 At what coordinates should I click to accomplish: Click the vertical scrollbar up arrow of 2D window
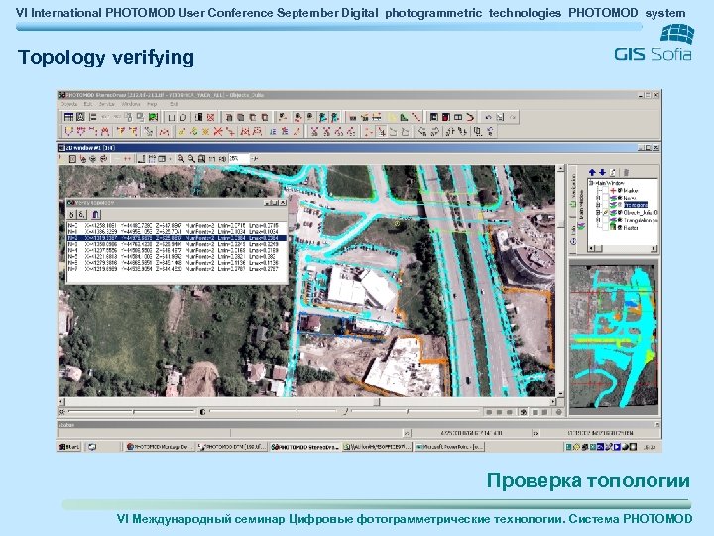pyautogui.click(x=560, y=169)
